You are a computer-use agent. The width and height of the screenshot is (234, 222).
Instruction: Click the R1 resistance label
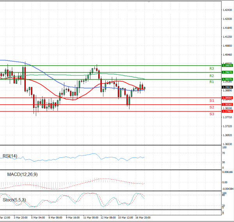pos(212,82)
